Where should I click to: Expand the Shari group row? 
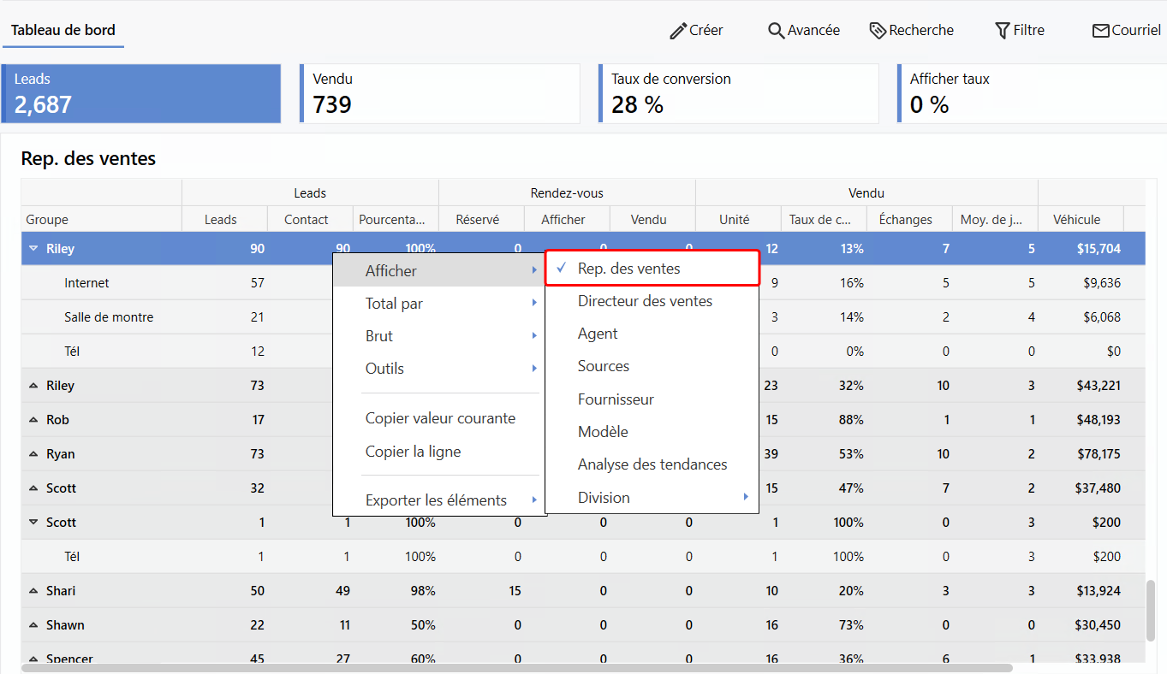tap(33, 591)
